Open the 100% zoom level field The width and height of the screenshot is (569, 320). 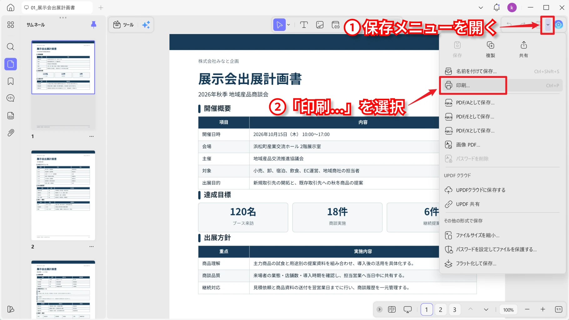[x=508, y=309]
